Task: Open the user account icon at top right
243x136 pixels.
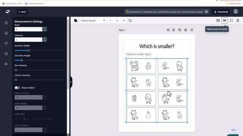Action: tap(236, 11)
